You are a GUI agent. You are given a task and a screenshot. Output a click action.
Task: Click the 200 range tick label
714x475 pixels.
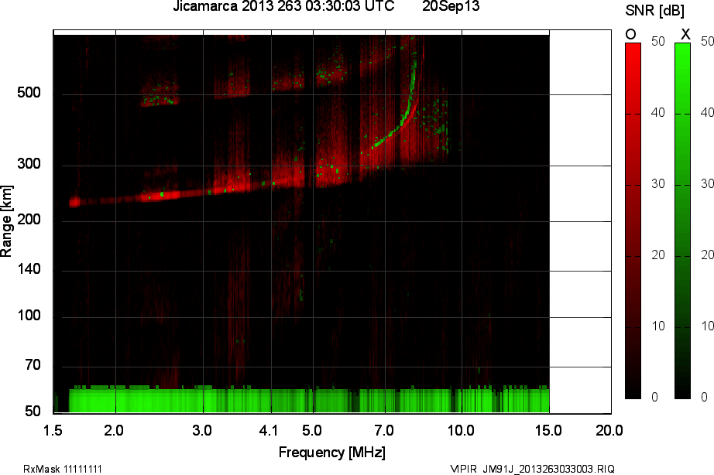(x=29, y=219)
